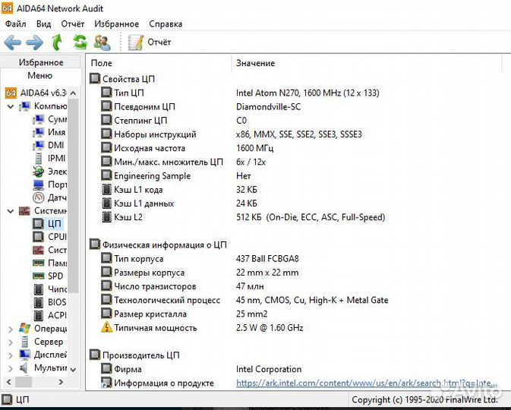Select the Тип ЦП row

(240, 93)
